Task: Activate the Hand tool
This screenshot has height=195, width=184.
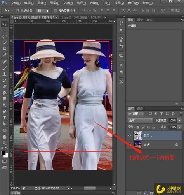Action: click(x=5, y=137)
